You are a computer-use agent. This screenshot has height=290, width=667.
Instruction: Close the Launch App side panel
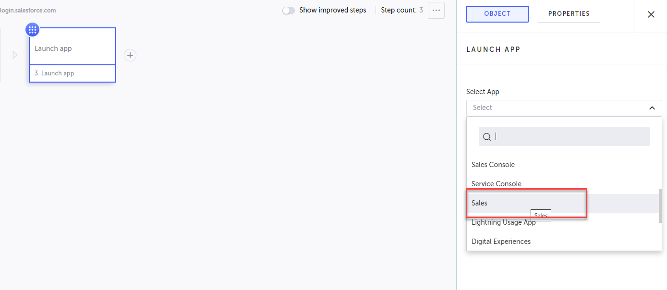(x=651, y=14)
